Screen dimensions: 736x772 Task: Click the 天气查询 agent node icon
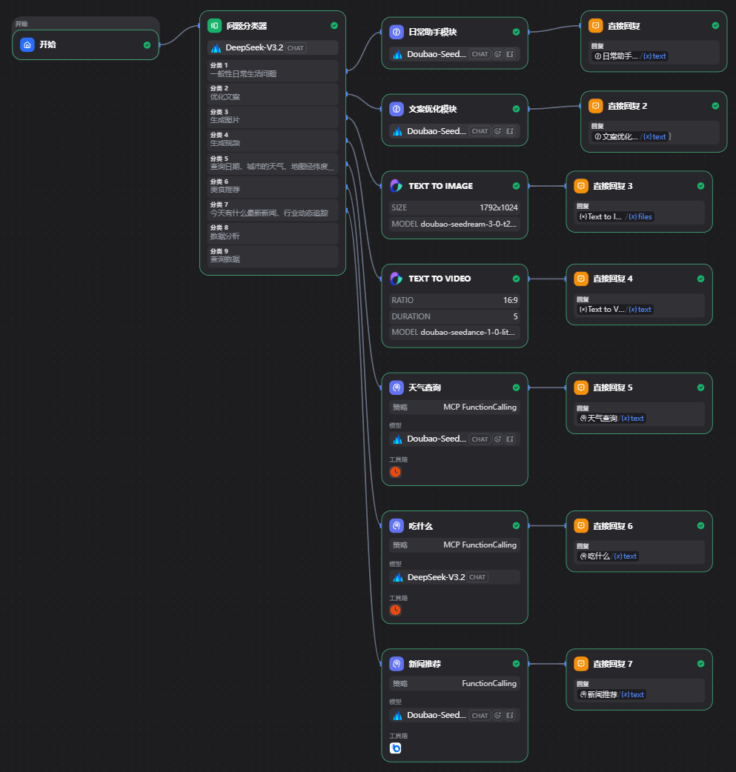click(x=397, y=387)
